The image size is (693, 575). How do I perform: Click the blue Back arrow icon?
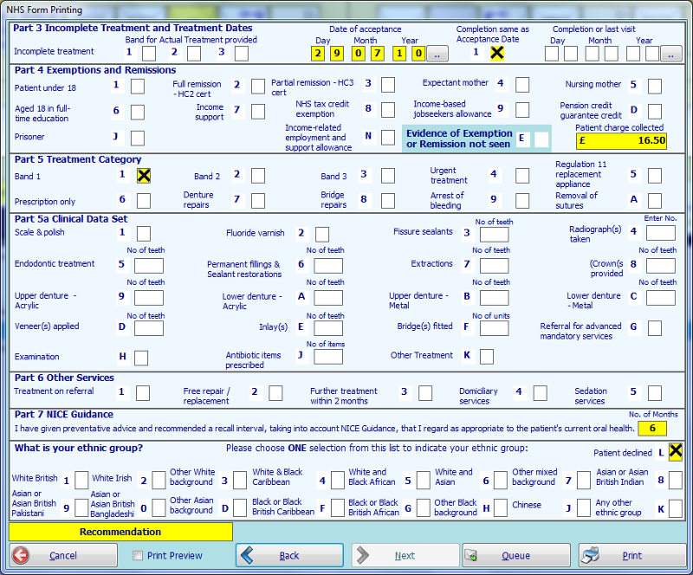pyautogui.click(x=248, y=555)
